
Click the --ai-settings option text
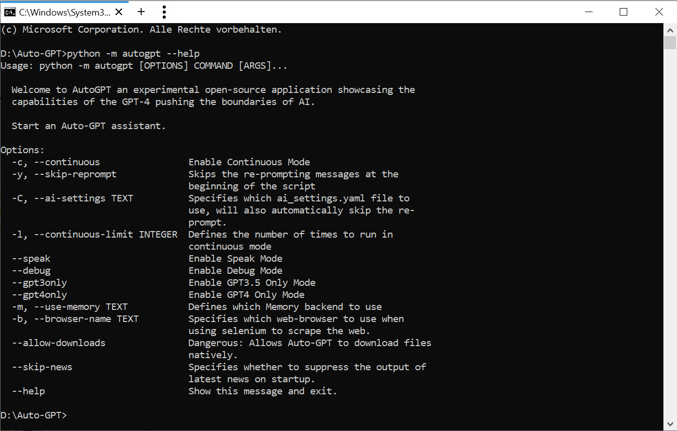70,198
